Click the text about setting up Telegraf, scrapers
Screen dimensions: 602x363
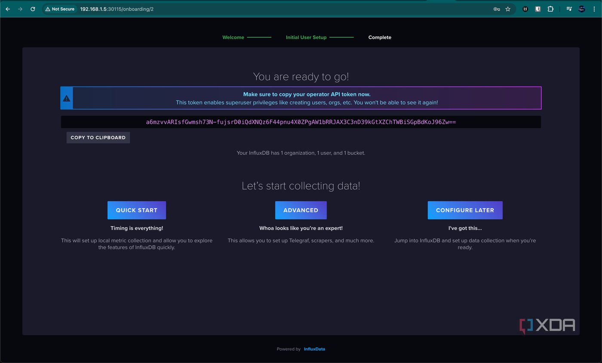pos(301,241)
